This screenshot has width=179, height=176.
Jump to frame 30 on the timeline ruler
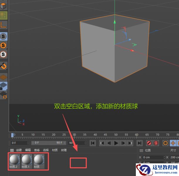coord(74,135)
